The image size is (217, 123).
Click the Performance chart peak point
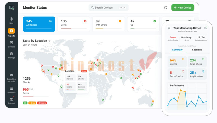click(x=180, y=90)
